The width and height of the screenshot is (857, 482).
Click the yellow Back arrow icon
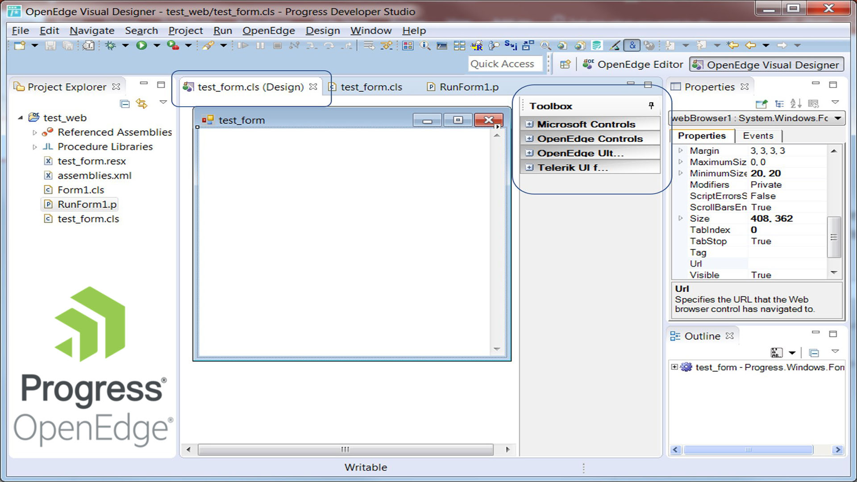751,46
